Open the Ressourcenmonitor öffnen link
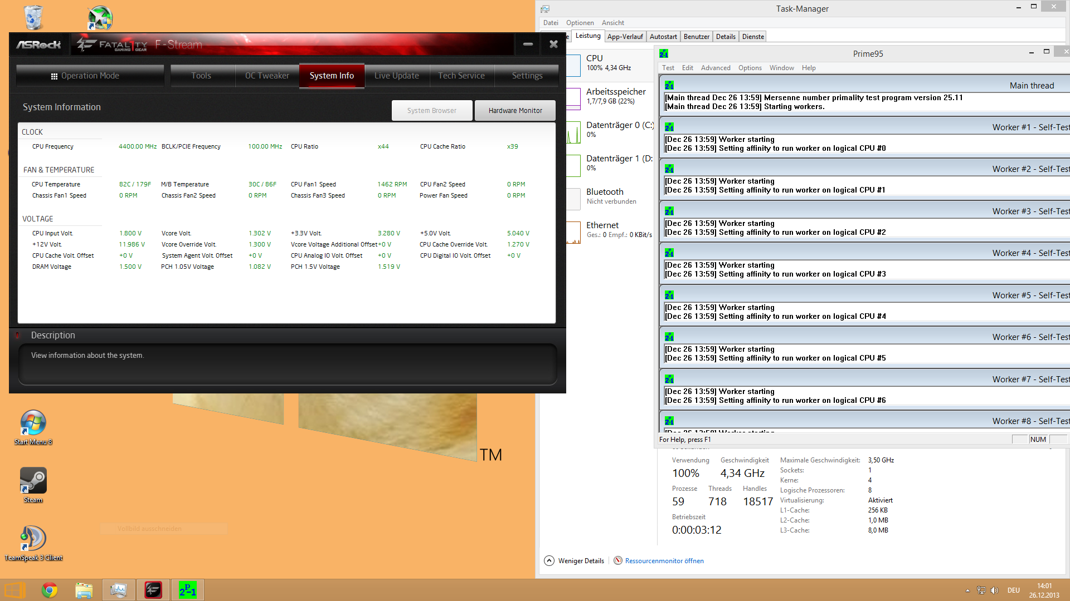The width and height of the screenshot is (1070, 601). [664, 561]
